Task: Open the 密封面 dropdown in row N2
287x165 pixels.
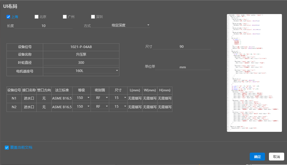Action: click(x=100, y=107)
